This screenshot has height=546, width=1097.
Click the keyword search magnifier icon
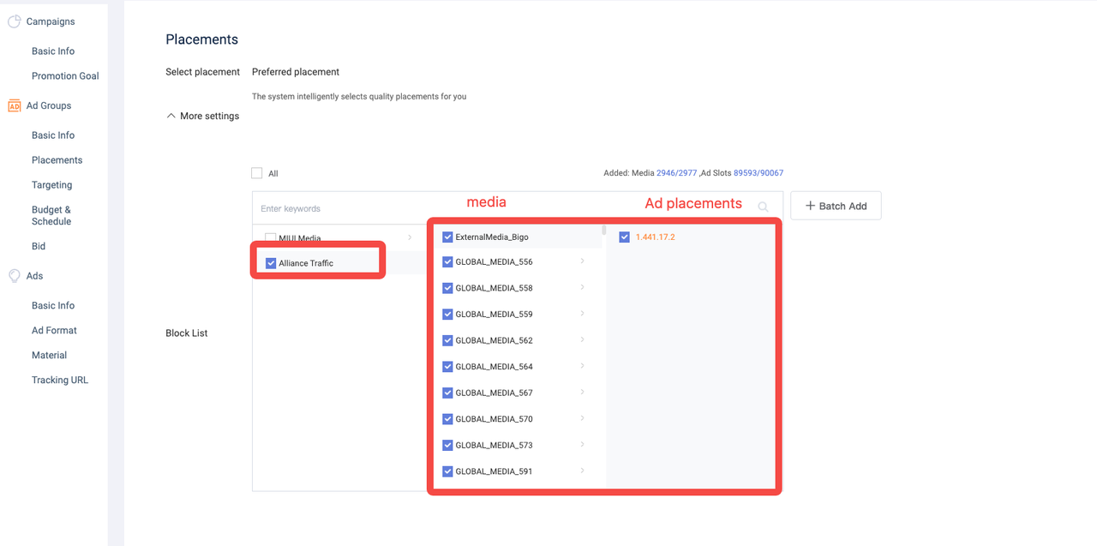click(x=763, y=207)
